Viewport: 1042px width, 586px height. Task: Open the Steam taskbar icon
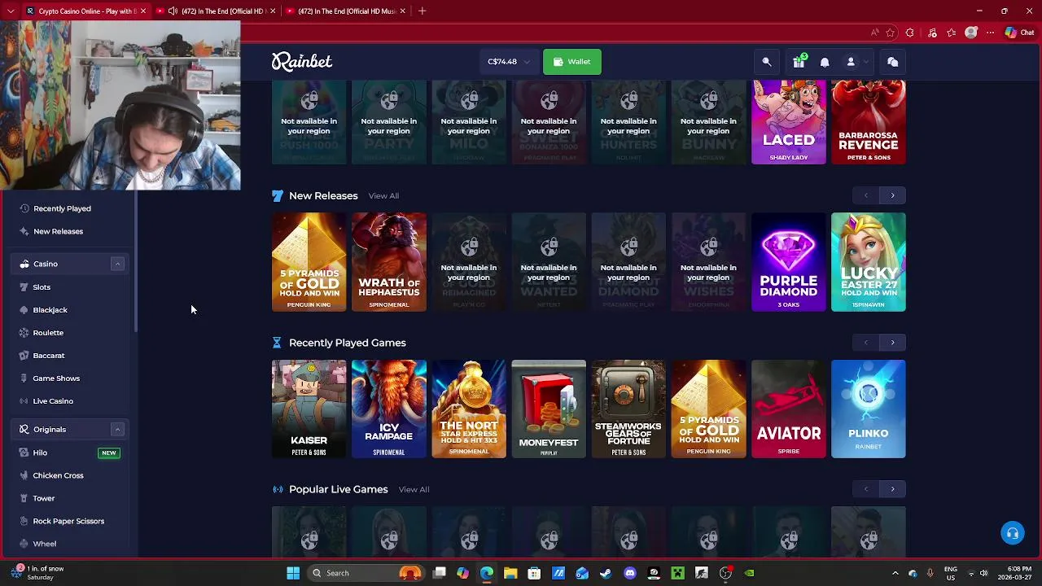coord(606,573)
